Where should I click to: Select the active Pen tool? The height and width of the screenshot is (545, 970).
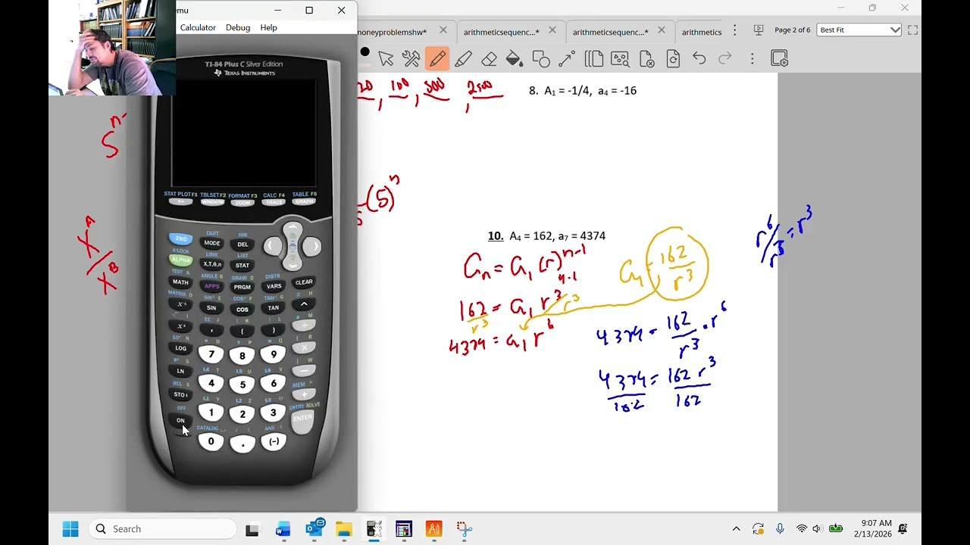click(437, 58)
